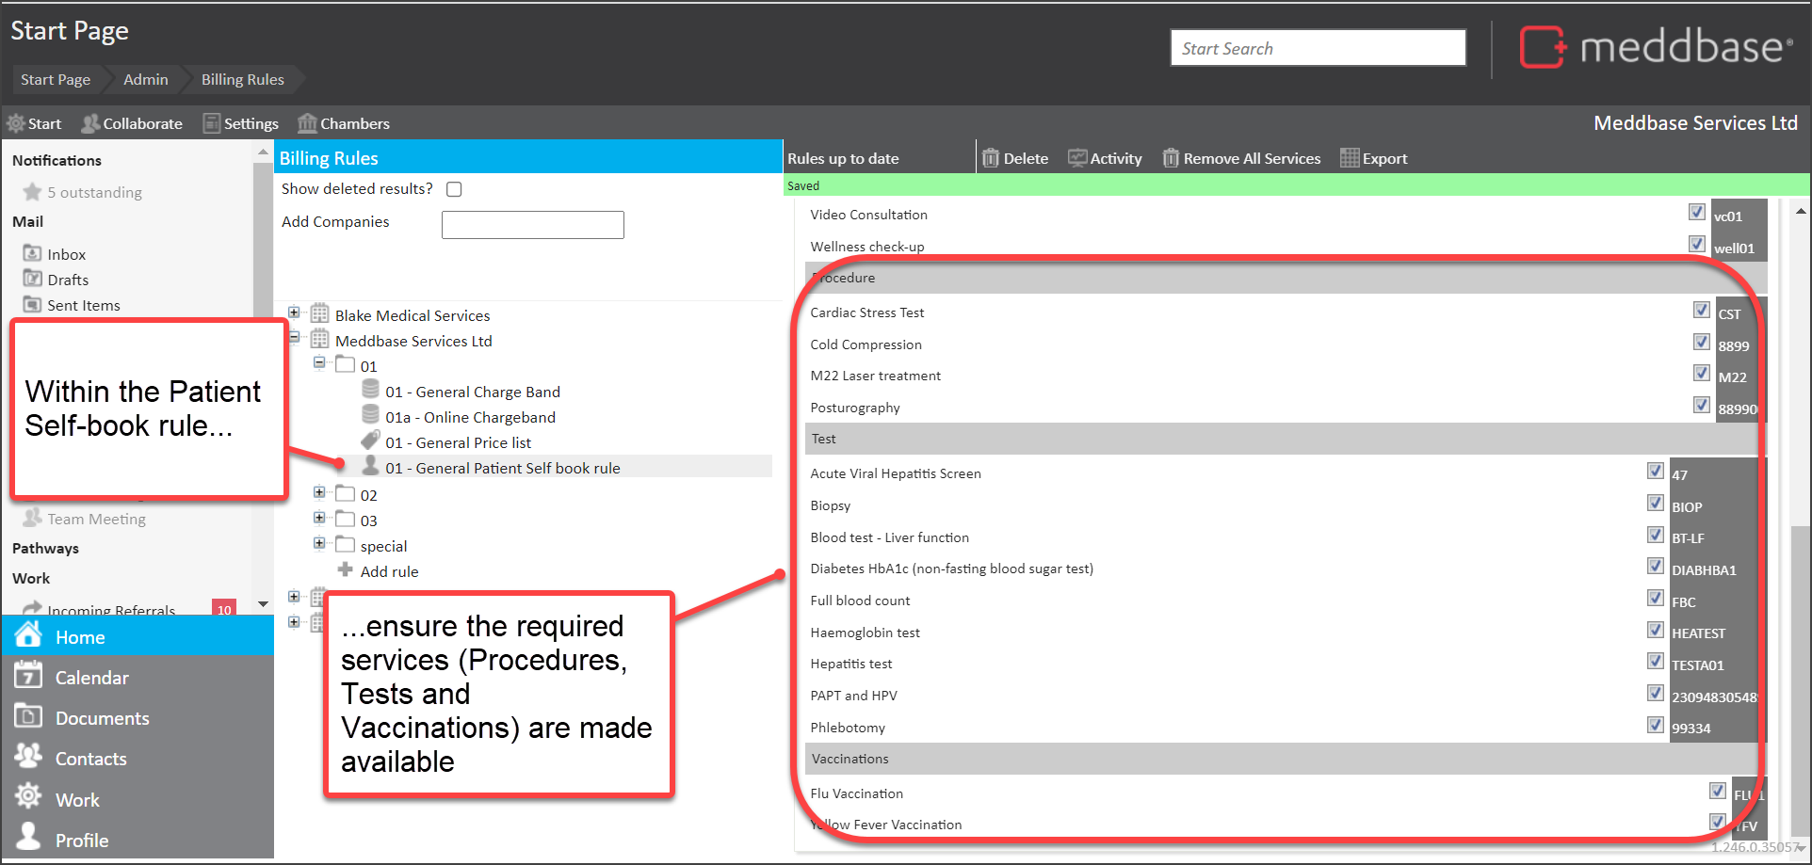Expand folder 02 in the rules tree
The width and height of the screenshot is (1812, 865).
click(x=319, y=492)
